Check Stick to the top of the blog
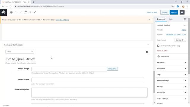Viewport: 190px width, 107px height. (x=158, y=46)
